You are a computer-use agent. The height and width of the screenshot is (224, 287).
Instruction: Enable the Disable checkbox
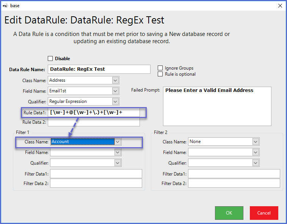click(50, 59)
